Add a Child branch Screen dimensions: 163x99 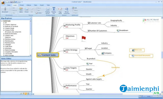point(74,8)
